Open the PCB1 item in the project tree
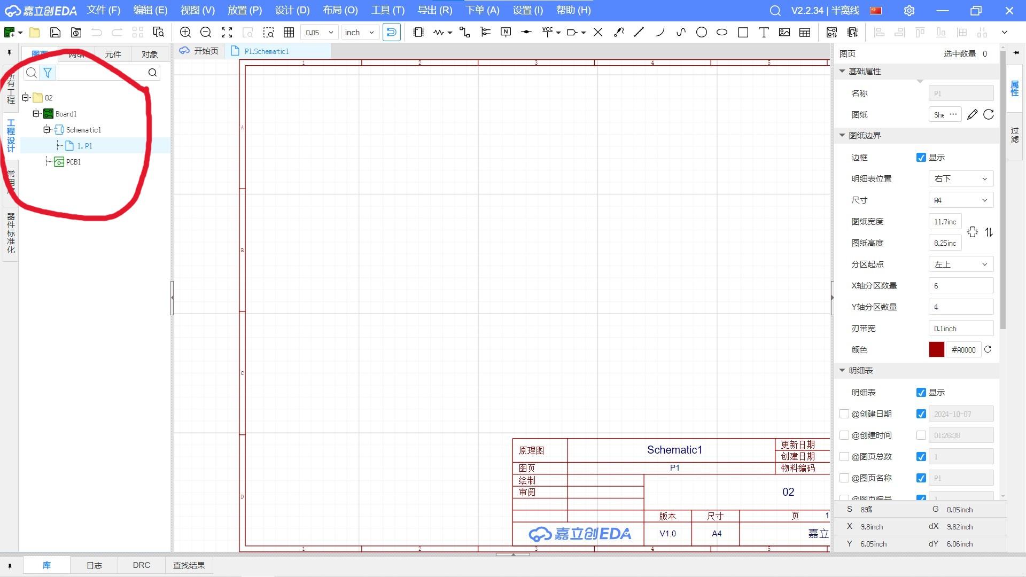1026x577 pixels. coord(73,162)
